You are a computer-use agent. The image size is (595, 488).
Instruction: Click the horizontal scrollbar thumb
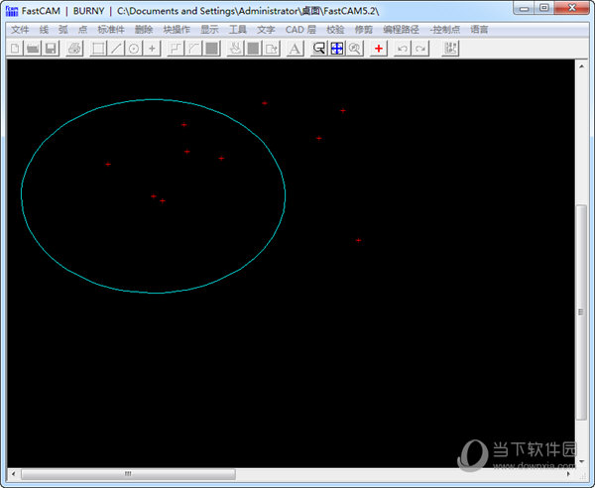pos(127,474)
